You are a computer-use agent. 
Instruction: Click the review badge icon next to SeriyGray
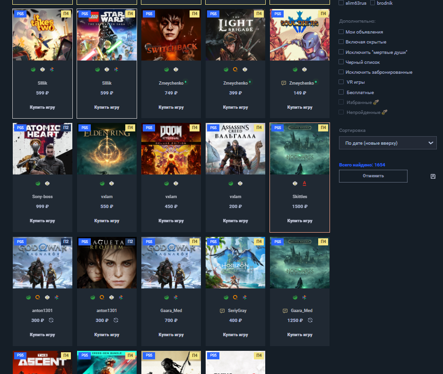click(222, 311)
